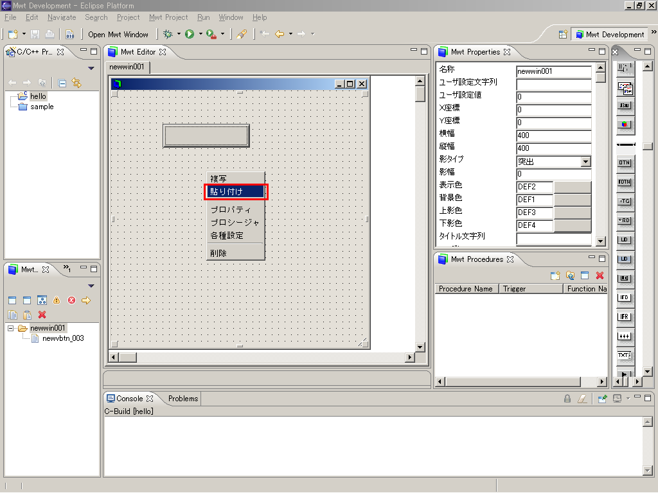This screenshot has height=493, width=658.
Task: Click the External Tools run icon
Action: (211, 35)
